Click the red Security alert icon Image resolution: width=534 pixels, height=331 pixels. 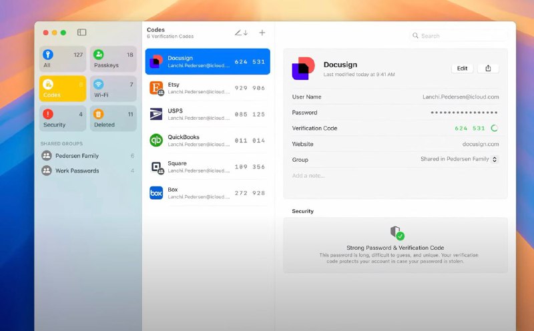tap(48, 114)
